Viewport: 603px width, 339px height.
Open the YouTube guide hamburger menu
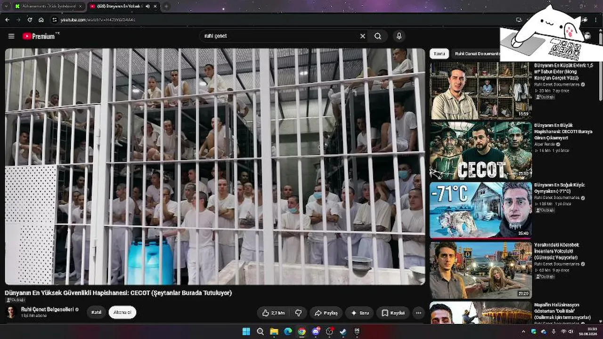(x=11, y=36)
